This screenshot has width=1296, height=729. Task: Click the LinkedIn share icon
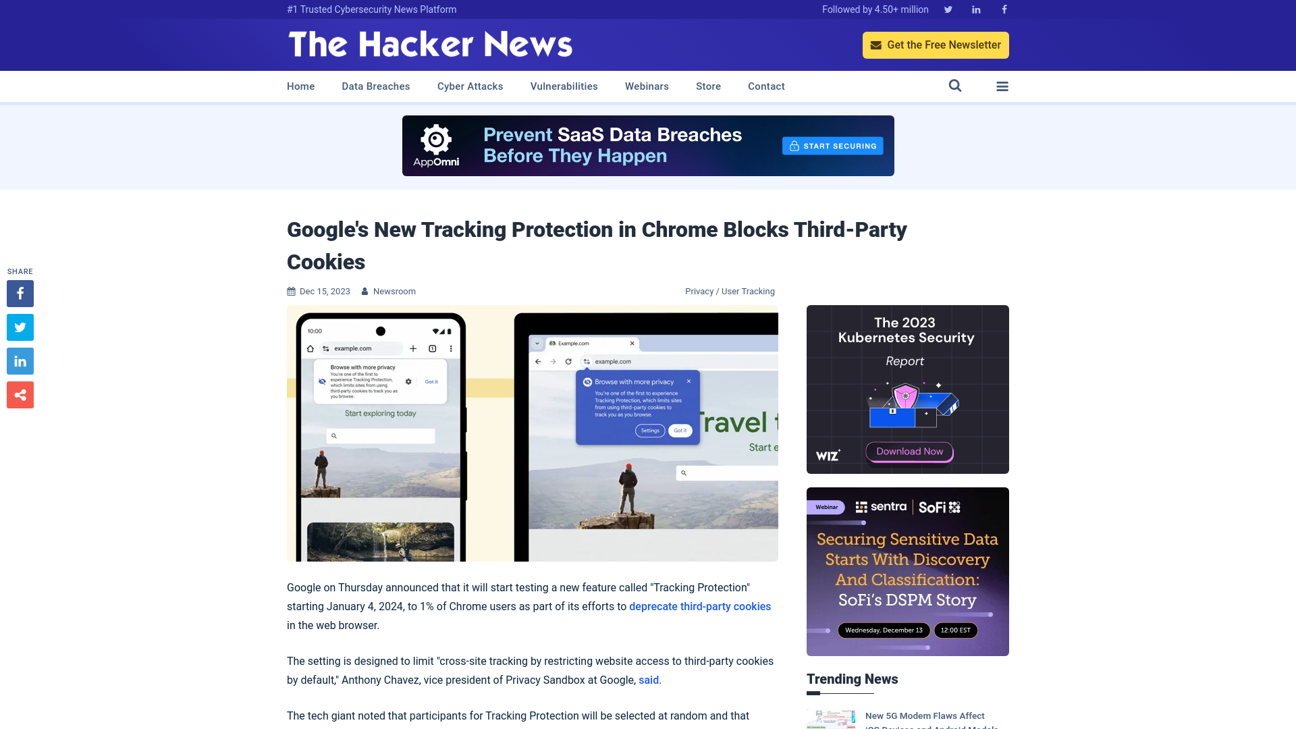[x=20, y=361]
